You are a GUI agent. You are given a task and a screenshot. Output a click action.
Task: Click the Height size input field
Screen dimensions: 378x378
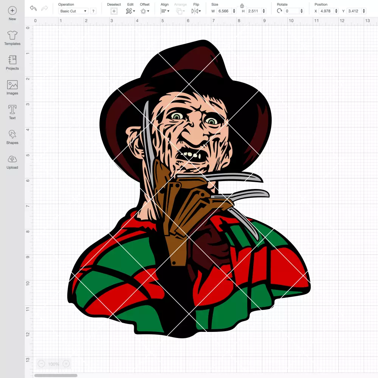coord(254,11)
